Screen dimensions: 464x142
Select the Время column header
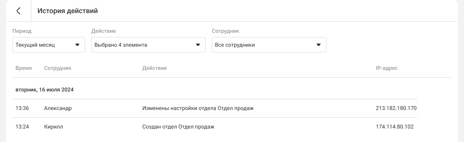pyautogui.click(x=24, y=68)
